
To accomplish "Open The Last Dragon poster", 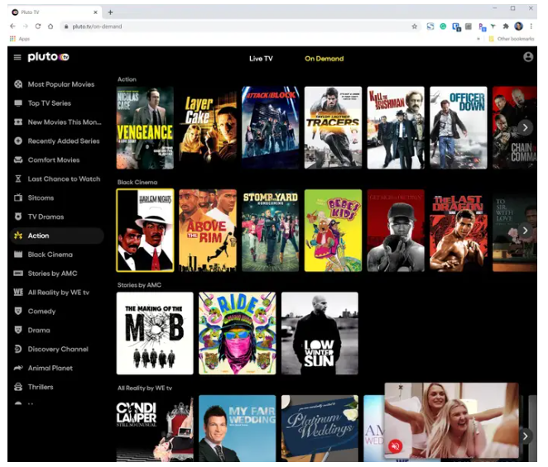I will (459, 231).
